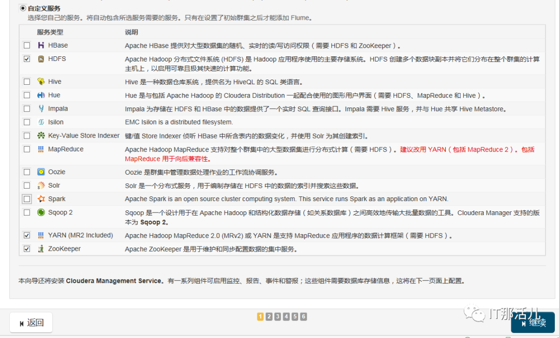This screenshot has width=559, height=338.
Task: Click the Solr service icon
Action: (x=41, y=186)
